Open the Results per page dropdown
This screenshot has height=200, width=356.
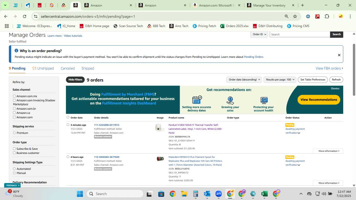coord(280,80)
